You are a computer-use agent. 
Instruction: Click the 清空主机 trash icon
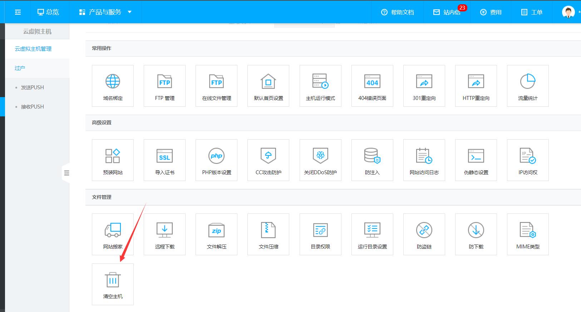(113, 280)
